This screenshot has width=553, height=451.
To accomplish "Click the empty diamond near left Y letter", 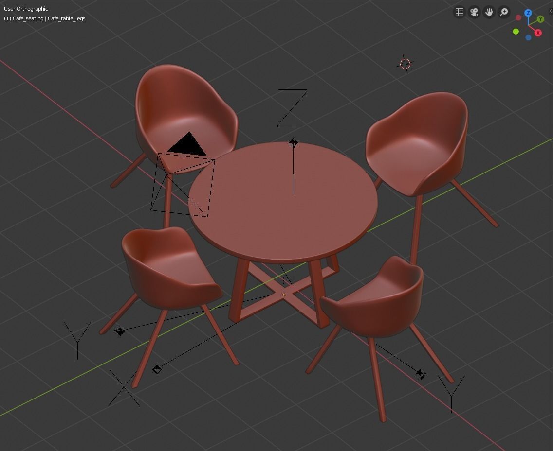I will tap(120, 331).
